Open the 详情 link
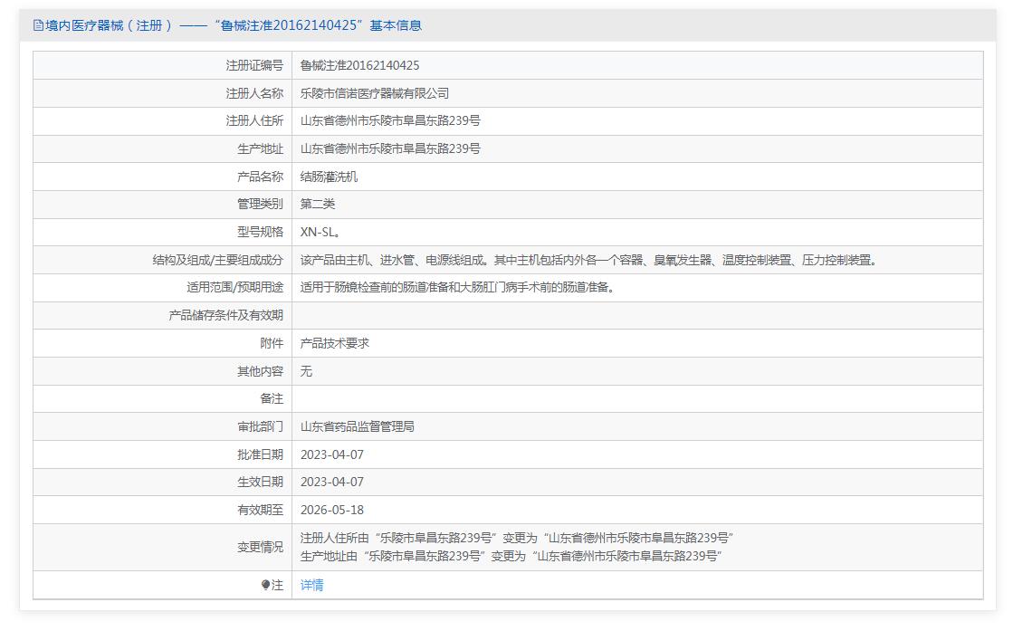The height and width of the screenshot is (631, 1013). (312, 585)
